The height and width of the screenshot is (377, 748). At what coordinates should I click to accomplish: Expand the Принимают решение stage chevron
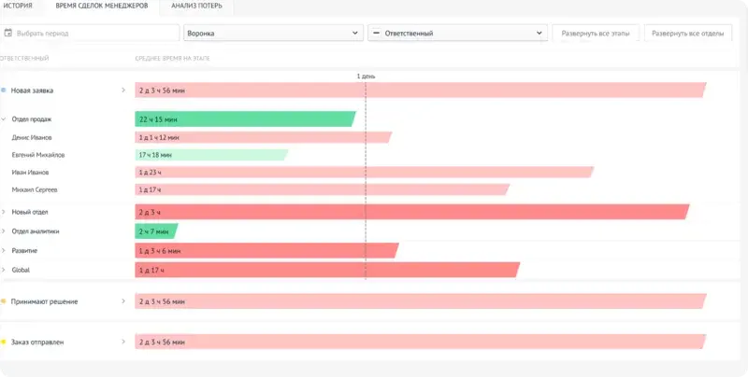point(123,301)
